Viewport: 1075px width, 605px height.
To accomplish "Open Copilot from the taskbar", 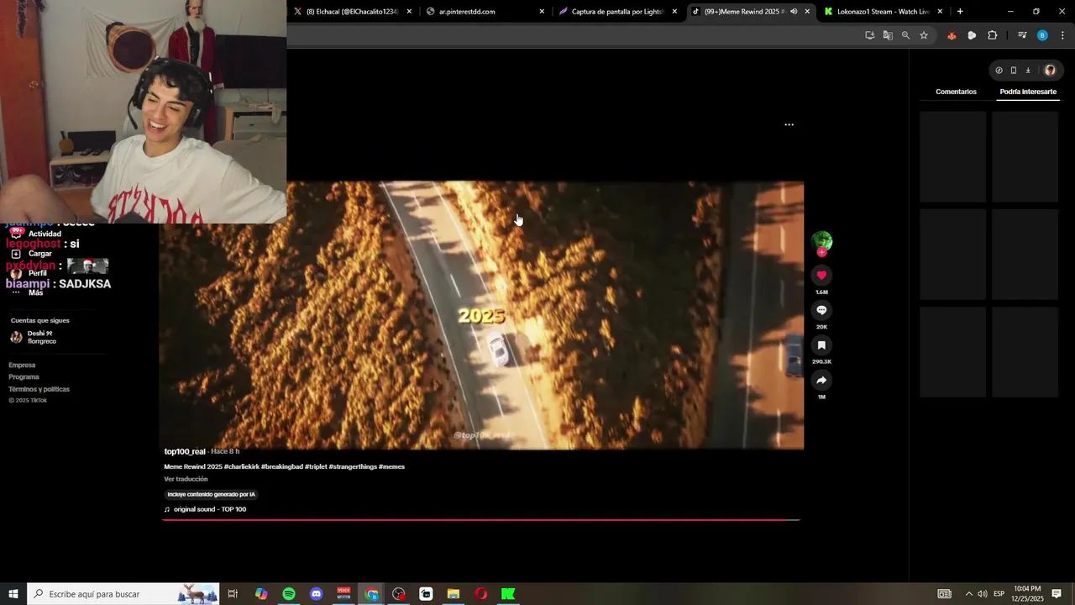I will coord(261,594).
